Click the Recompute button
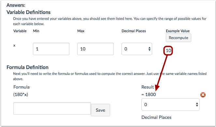This screenshot has height=127, width=216. pyautogui.click(x=179, y=38)
